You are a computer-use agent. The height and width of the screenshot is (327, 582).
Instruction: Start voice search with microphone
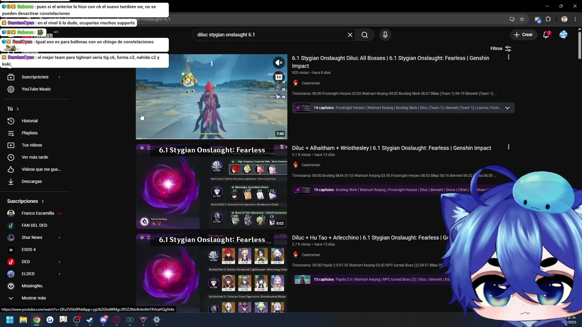tap(385, 35)
